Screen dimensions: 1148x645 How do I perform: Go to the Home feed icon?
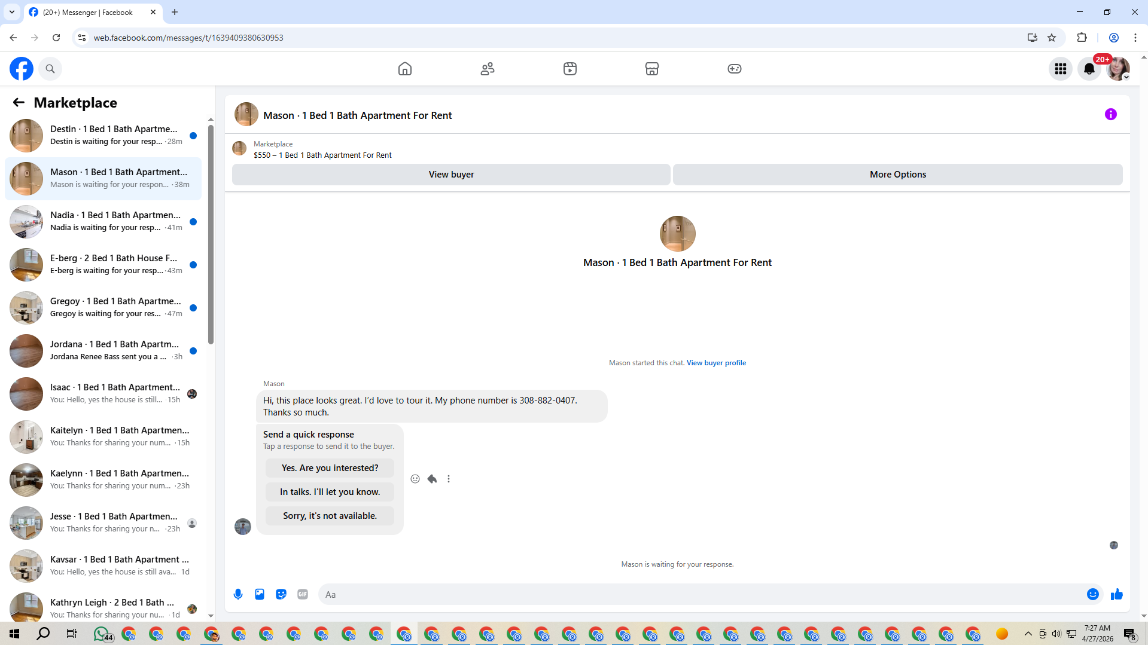405,69
